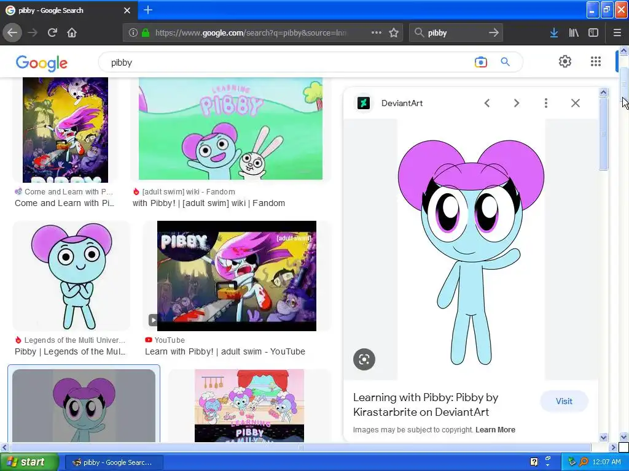Viewport: 629px width, 471px height.
Task: Open the Pibby | Legends of the Mul... link
Action: (x=70, y=351)
